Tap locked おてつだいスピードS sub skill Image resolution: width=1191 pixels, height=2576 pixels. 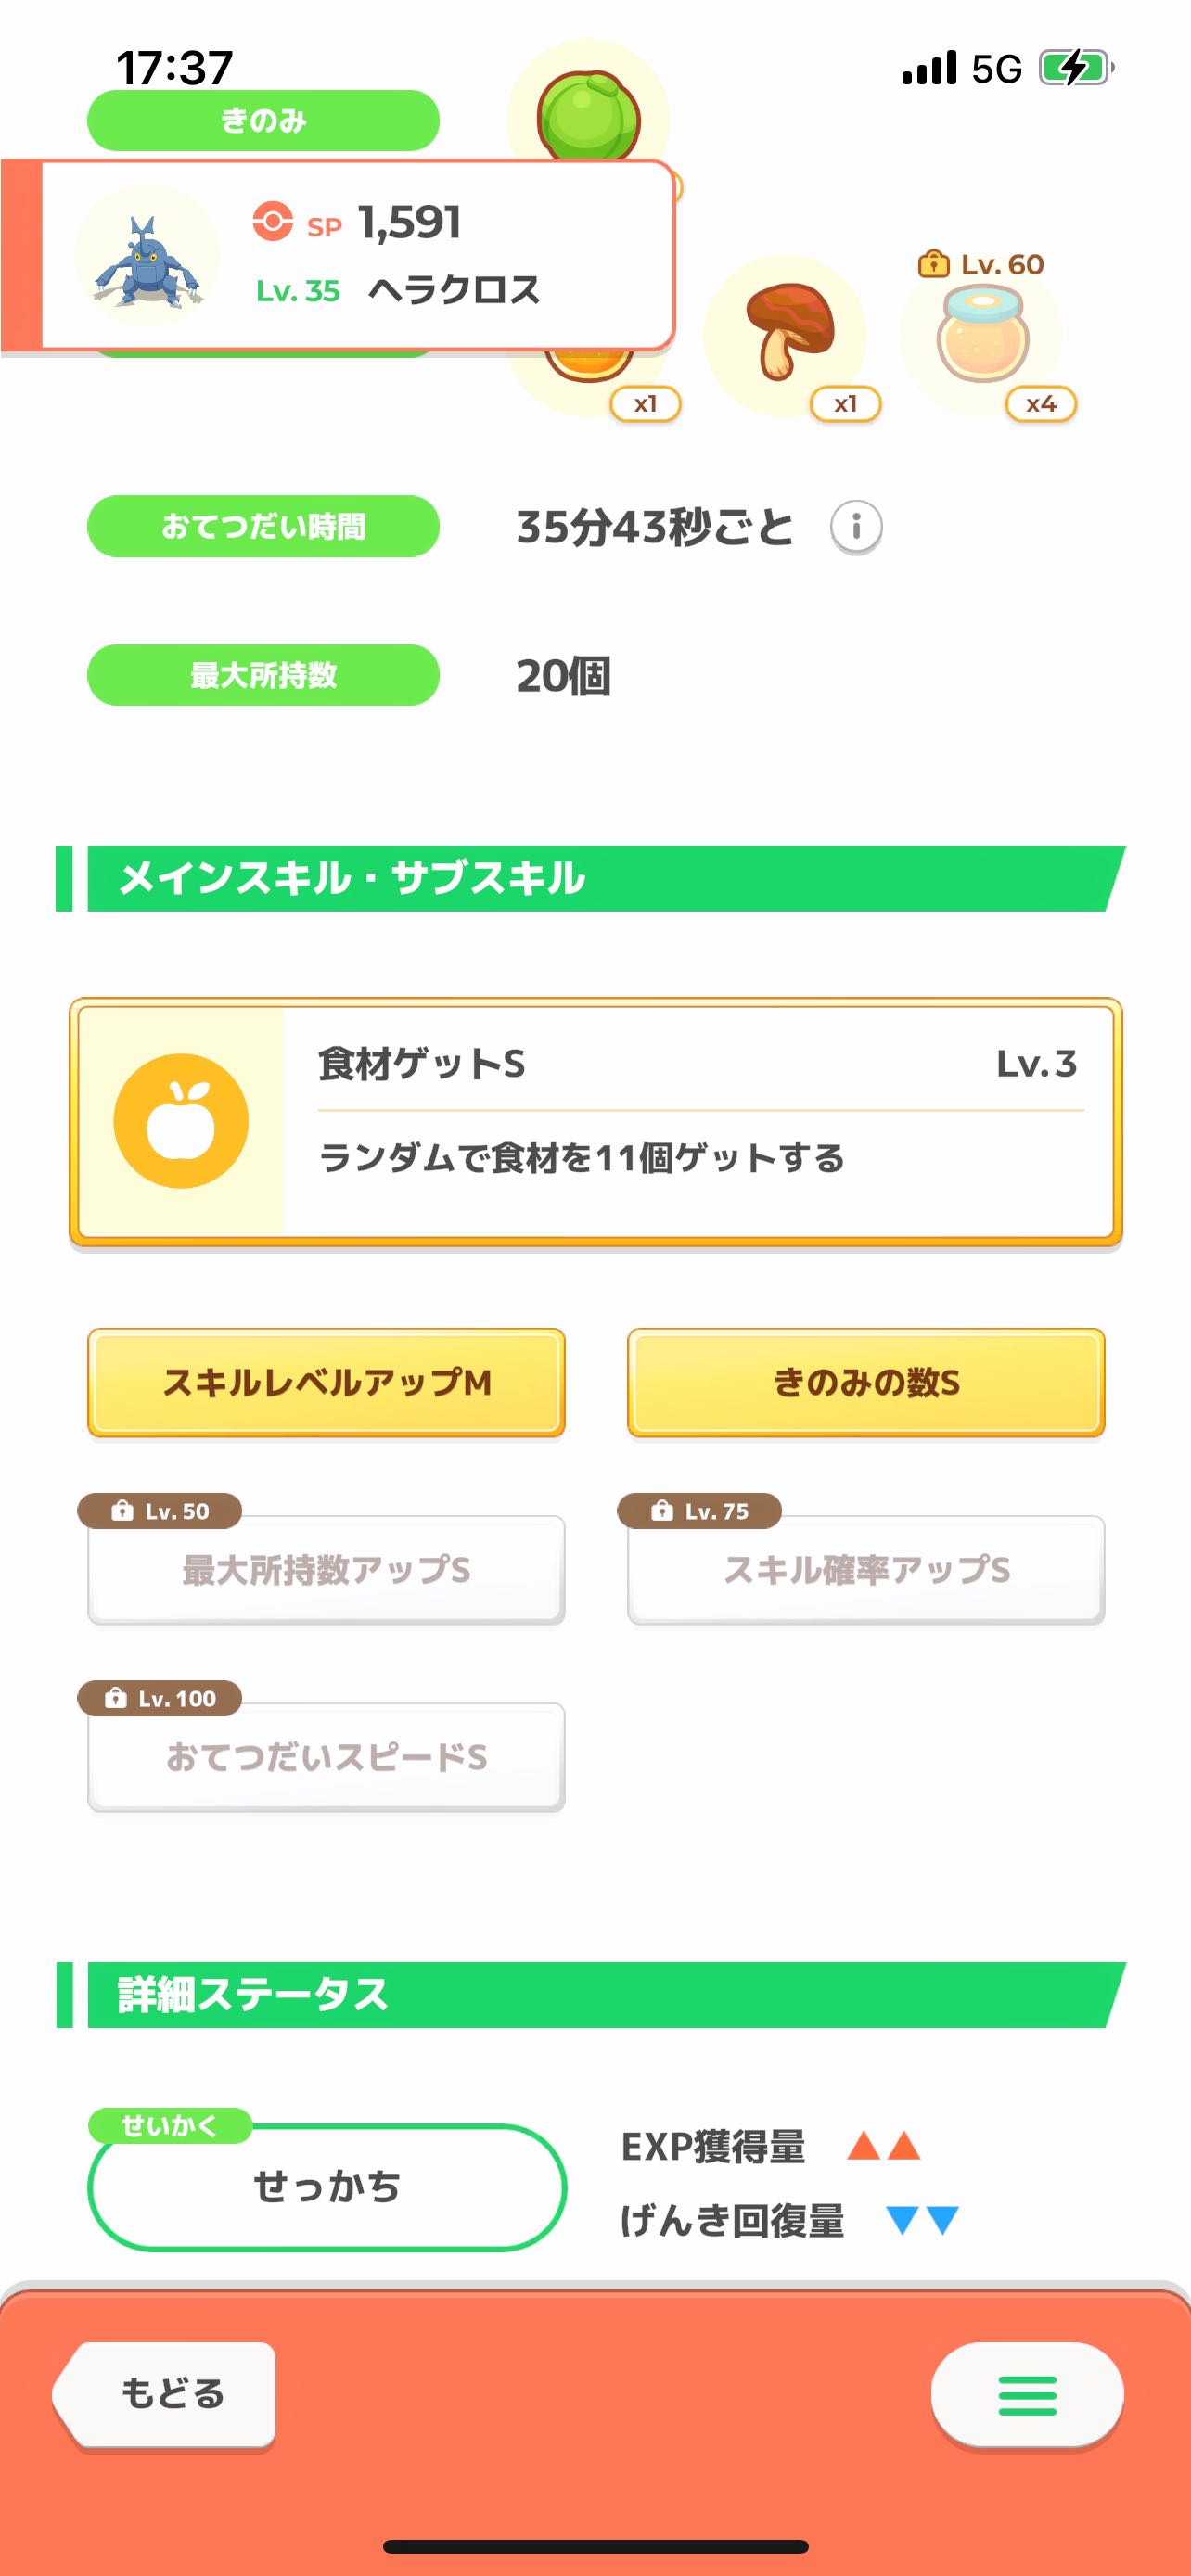tap(326, 1756)
